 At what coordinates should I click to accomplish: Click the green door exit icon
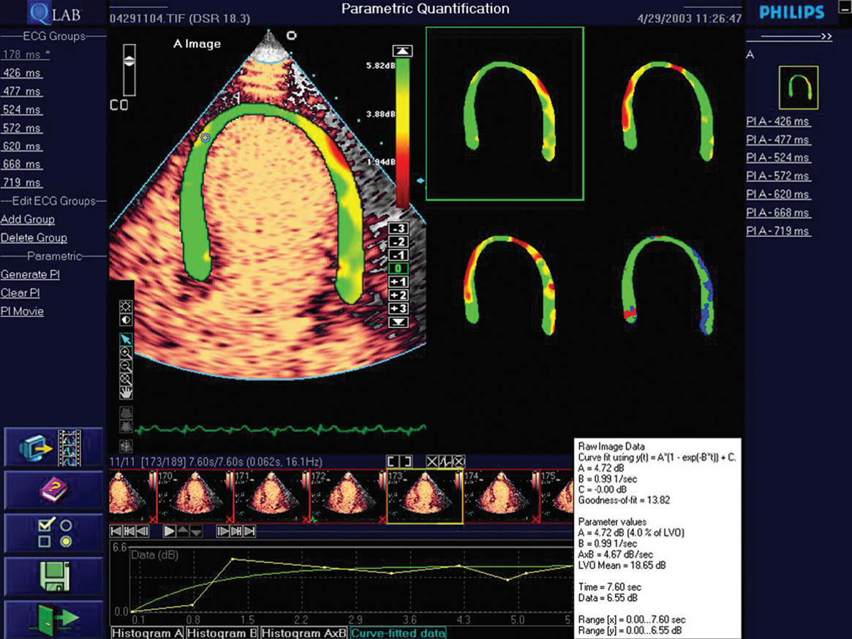click(53, 619)
